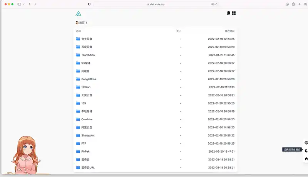This screenshot has height=177, width=308.
Task: Open a new tab with plus icon
Action: point(300,4)
